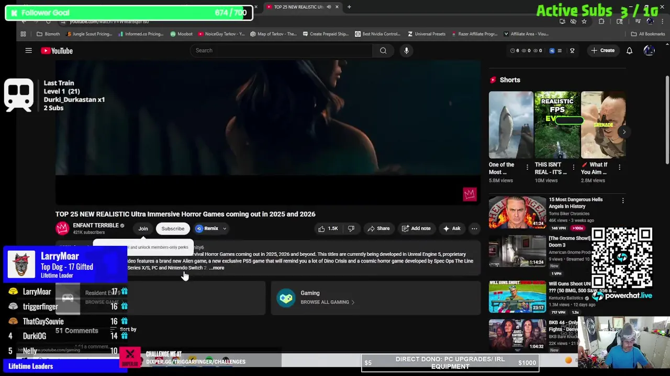Open Jungle Scout Pricing bookmark

coord(90,34)
